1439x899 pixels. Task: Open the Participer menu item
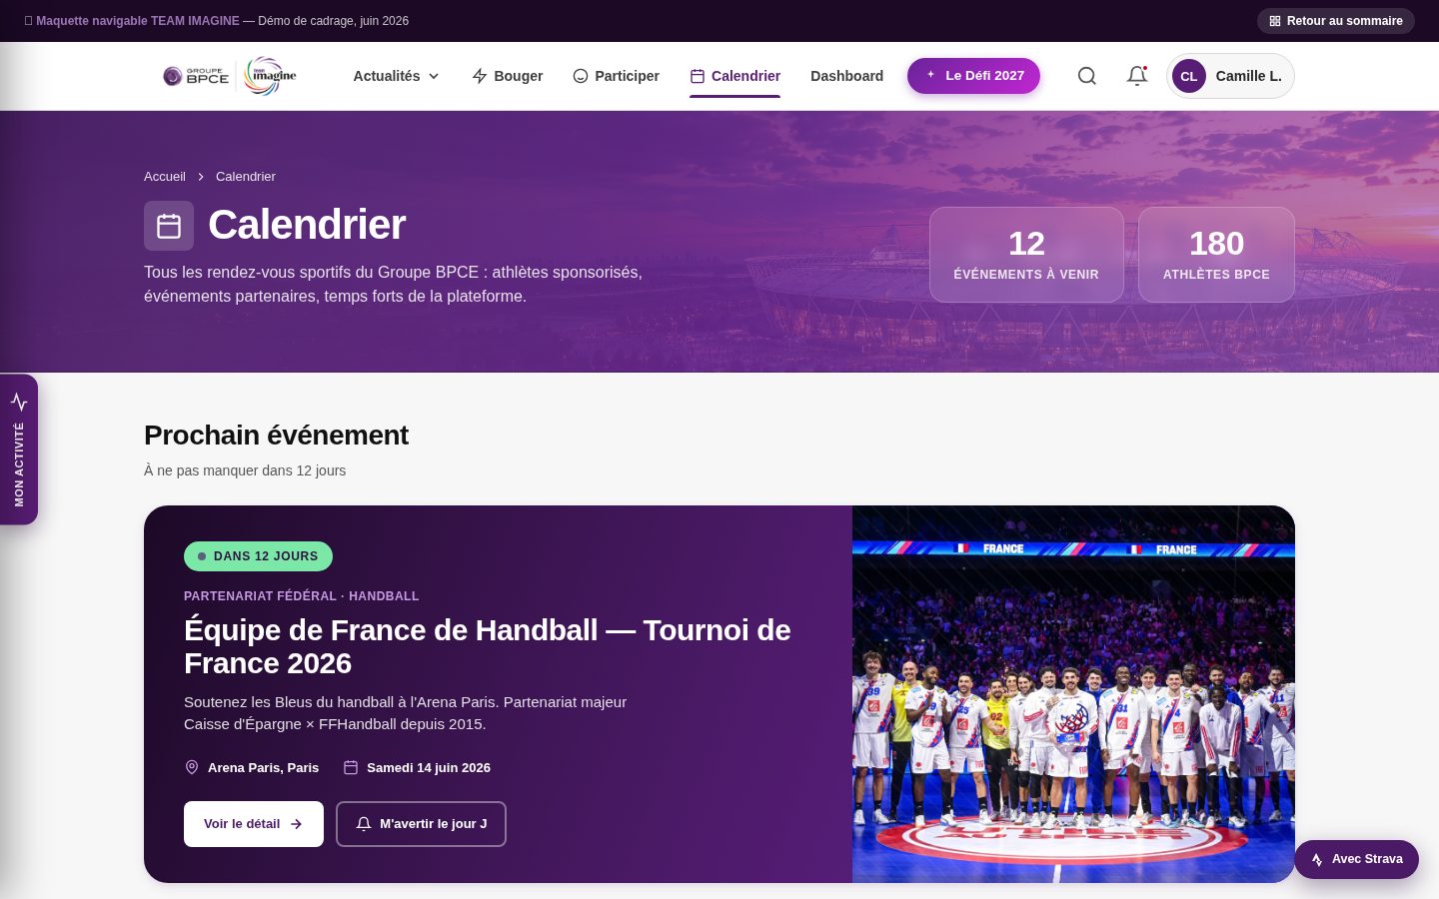tap(616, 76)
